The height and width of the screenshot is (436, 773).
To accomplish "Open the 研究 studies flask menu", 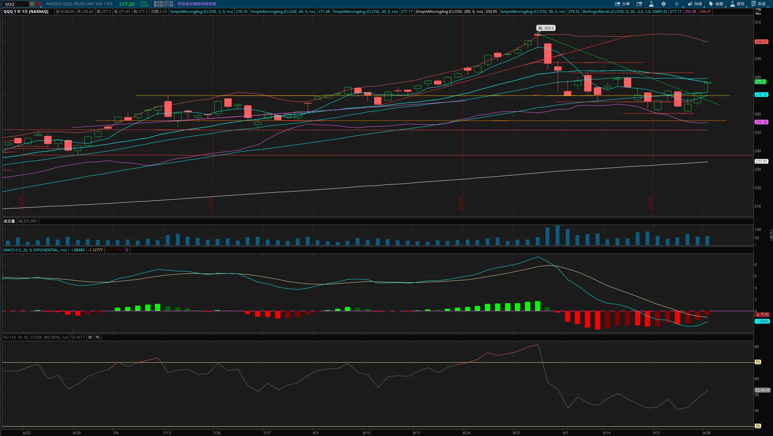I will pos(737,4).
